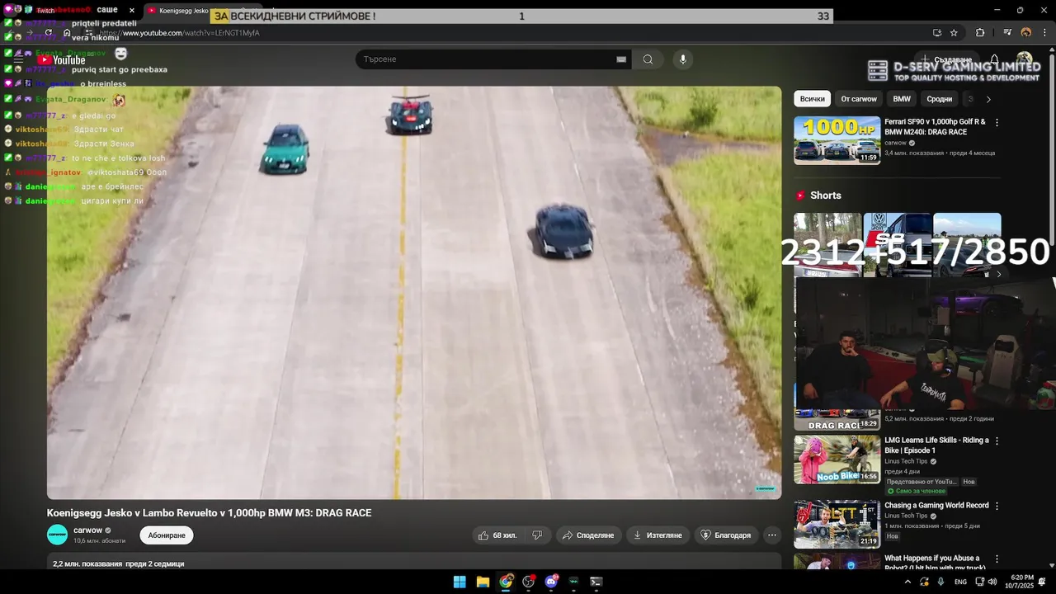Open LMG Learns Life Skills video title
1056x594 pixels.
coord(936,445)
